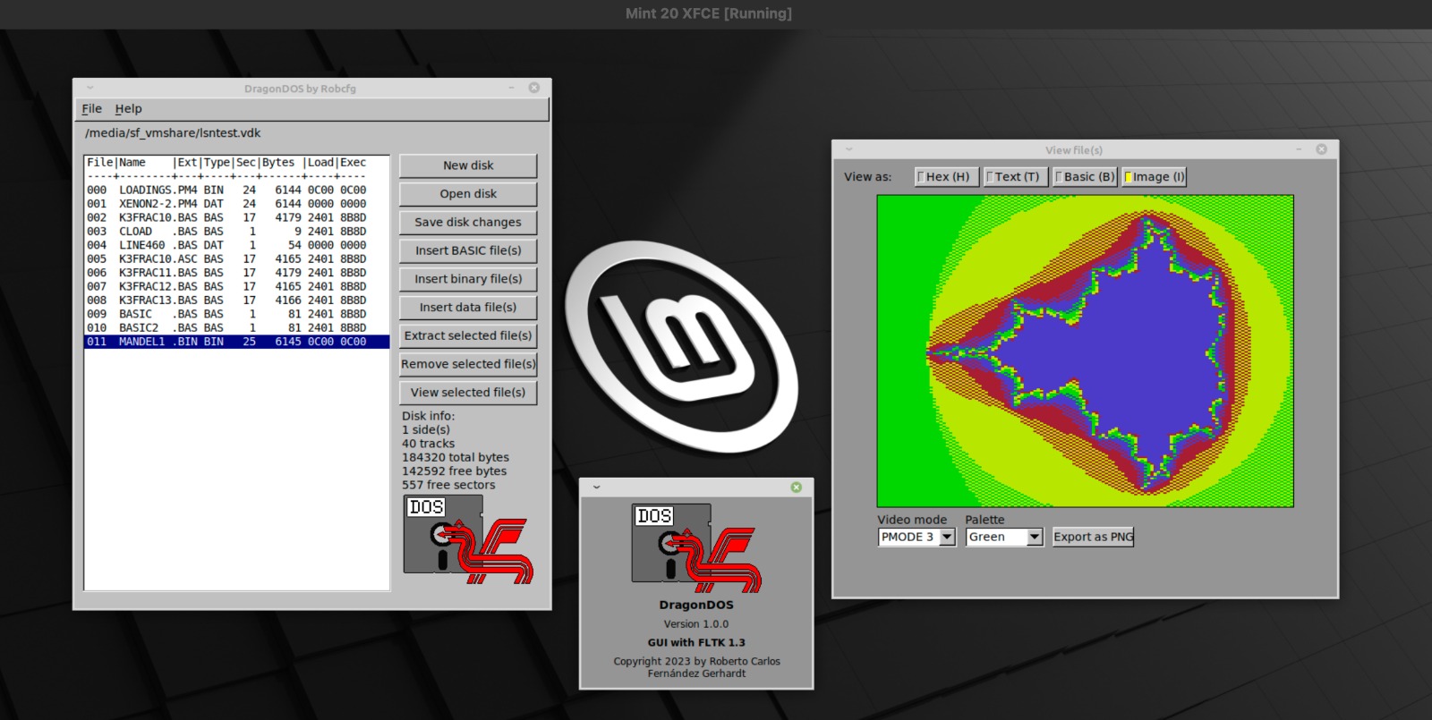1432x720 pixels.
Task: Select file row LINE460 .BAS
Action: (x=237, y=245)
